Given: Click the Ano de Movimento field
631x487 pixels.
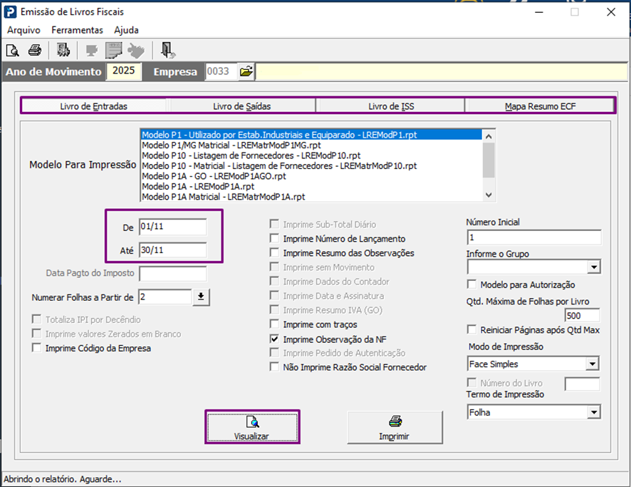Looking at the screenshot, I should click(x=123, y=71).
